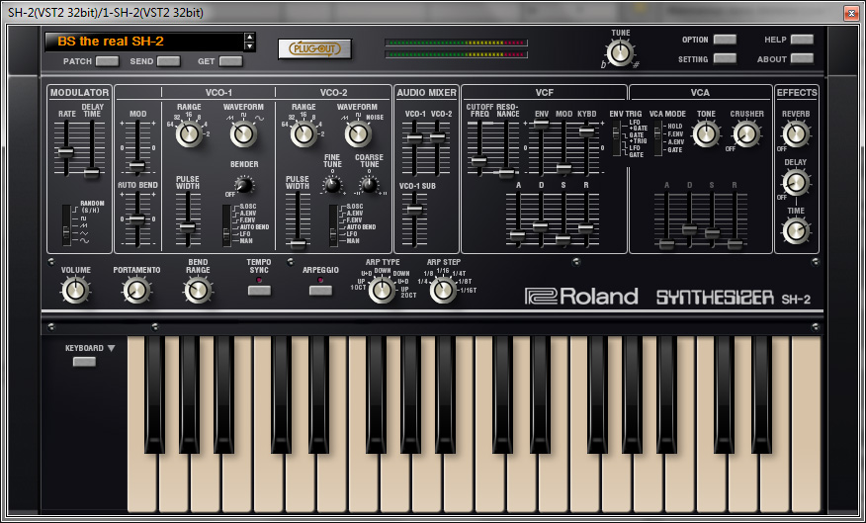The width and height of the screenshot is (866, 523).
Task: Click the COARSE TUNE knob
Action: [369, 185]
